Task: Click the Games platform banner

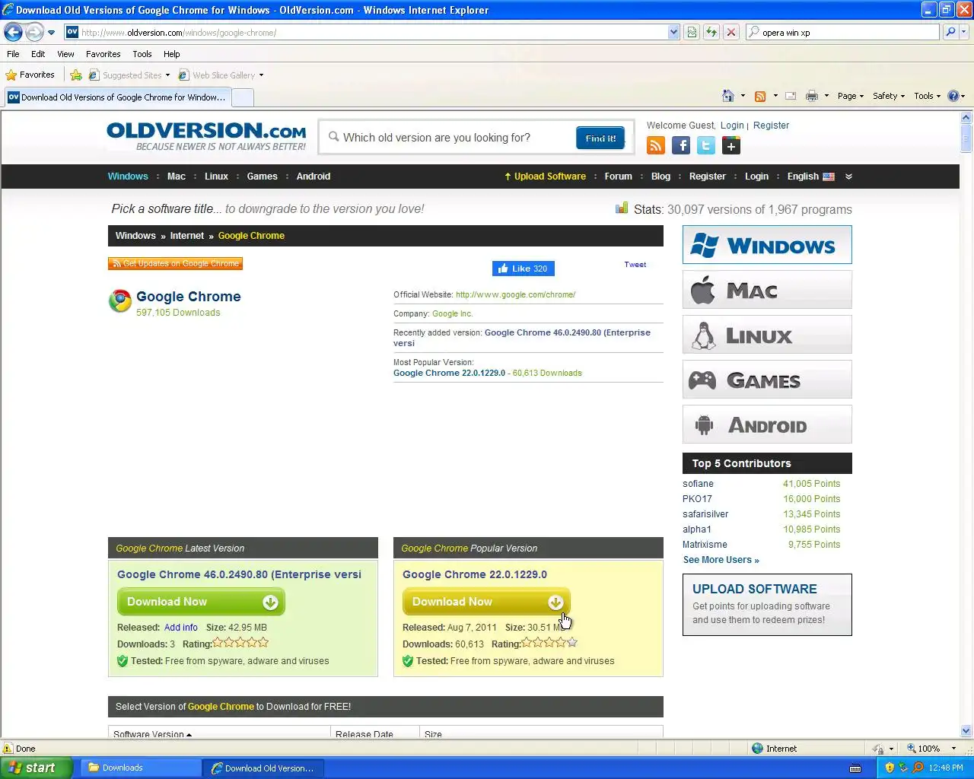Action: [x=767, y=380]
